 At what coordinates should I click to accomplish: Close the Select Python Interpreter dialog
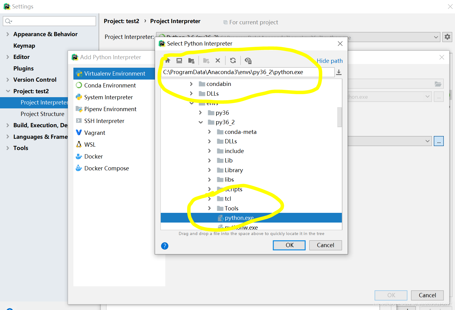point(340,44)
